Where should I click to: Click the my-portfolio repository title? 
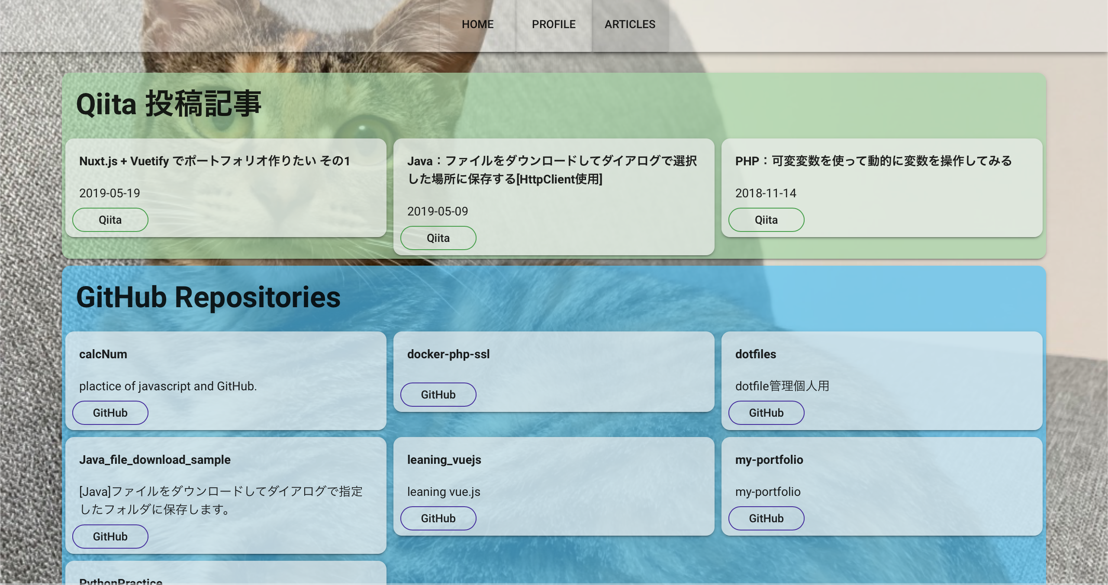point(769,460)
